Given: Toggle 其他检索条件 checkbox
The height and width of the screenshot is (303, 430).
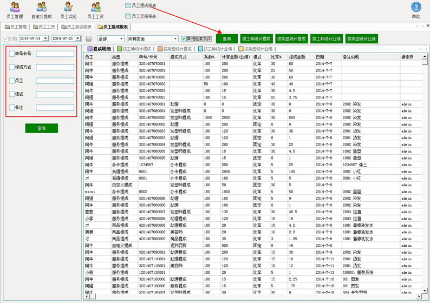Looking at the screenshot, I should [184, 39].
